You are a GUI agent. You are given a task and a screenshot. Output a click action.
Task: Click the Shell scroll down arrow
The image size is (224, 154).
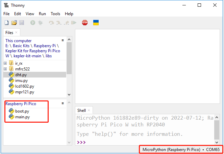coord(217,142)
